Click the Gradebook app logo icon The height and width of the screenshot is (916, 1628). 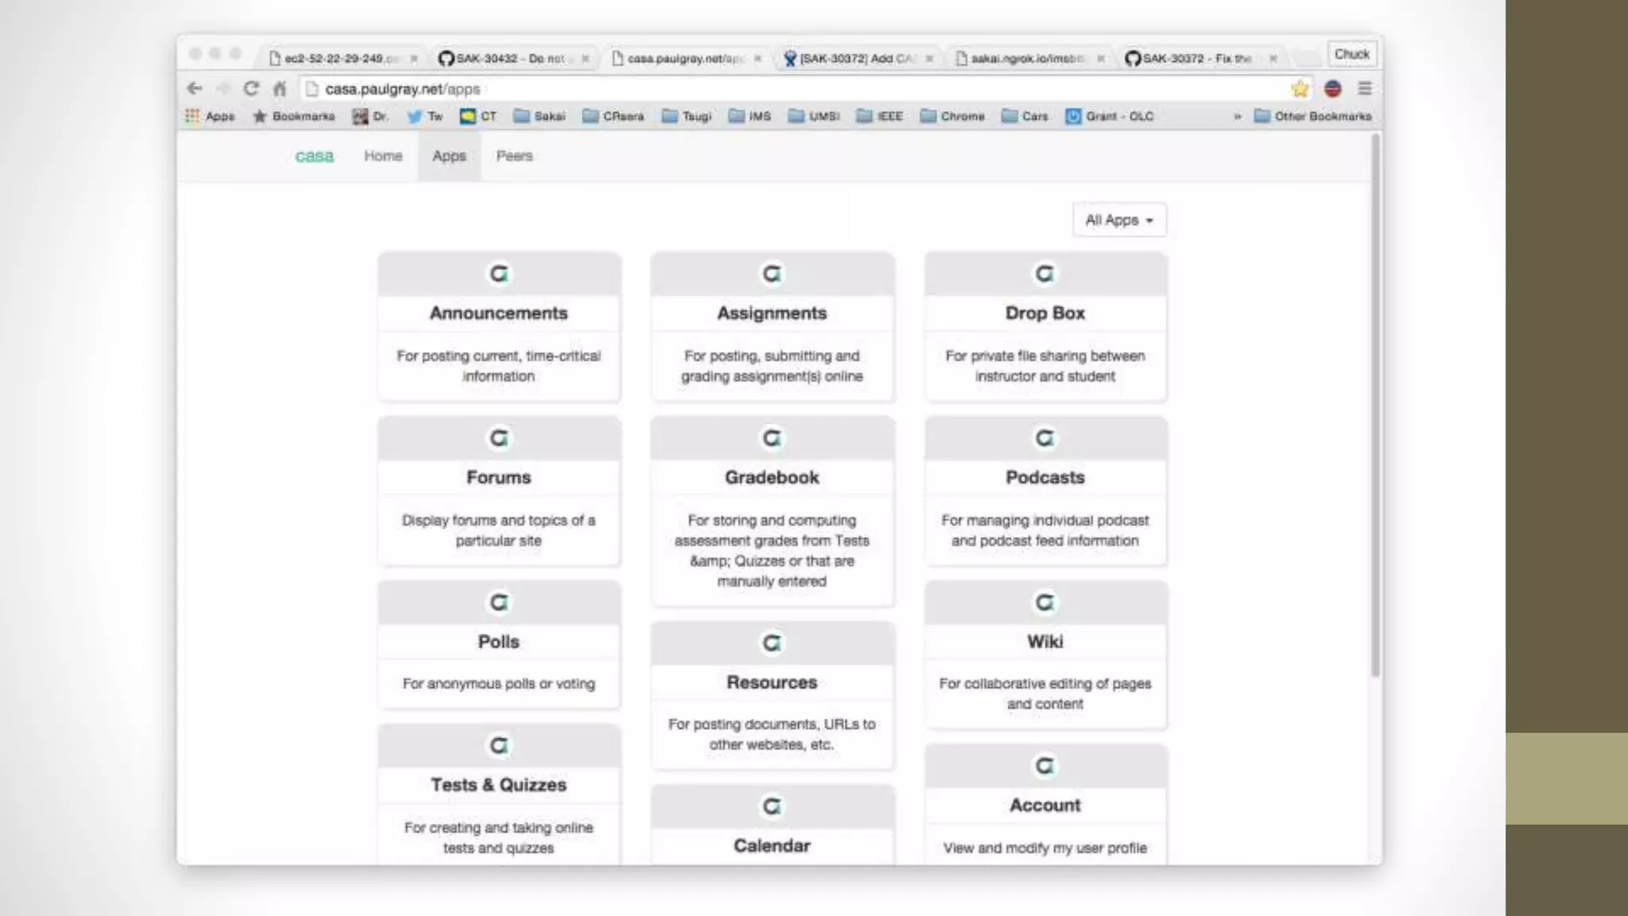pos(772,438)
